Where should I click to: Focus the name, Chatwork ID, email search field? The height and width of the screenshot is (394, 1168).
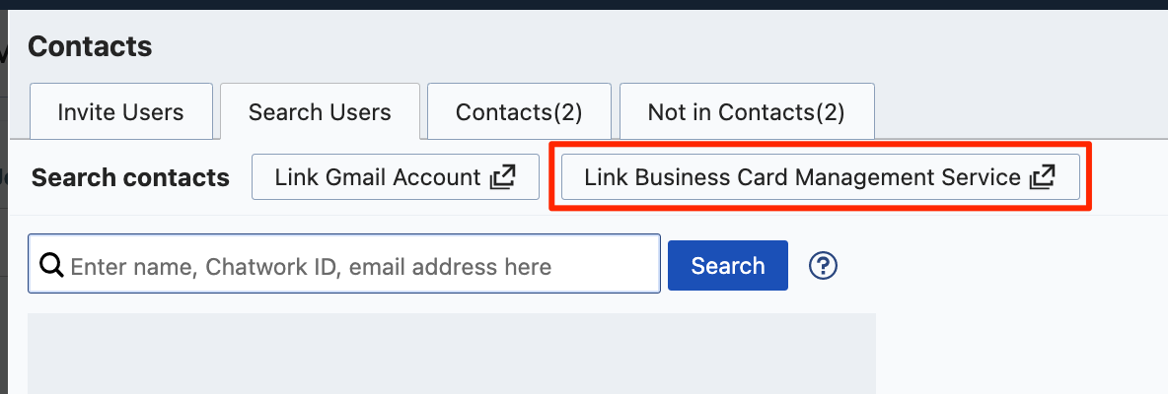tap(344, 264)
